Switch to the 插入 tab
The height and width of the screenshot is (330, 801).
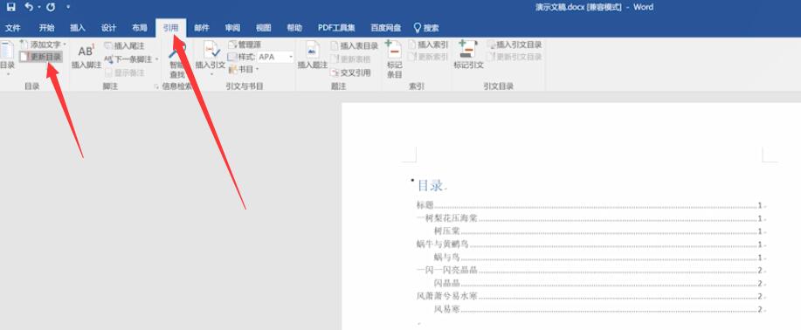click(78, 28)
